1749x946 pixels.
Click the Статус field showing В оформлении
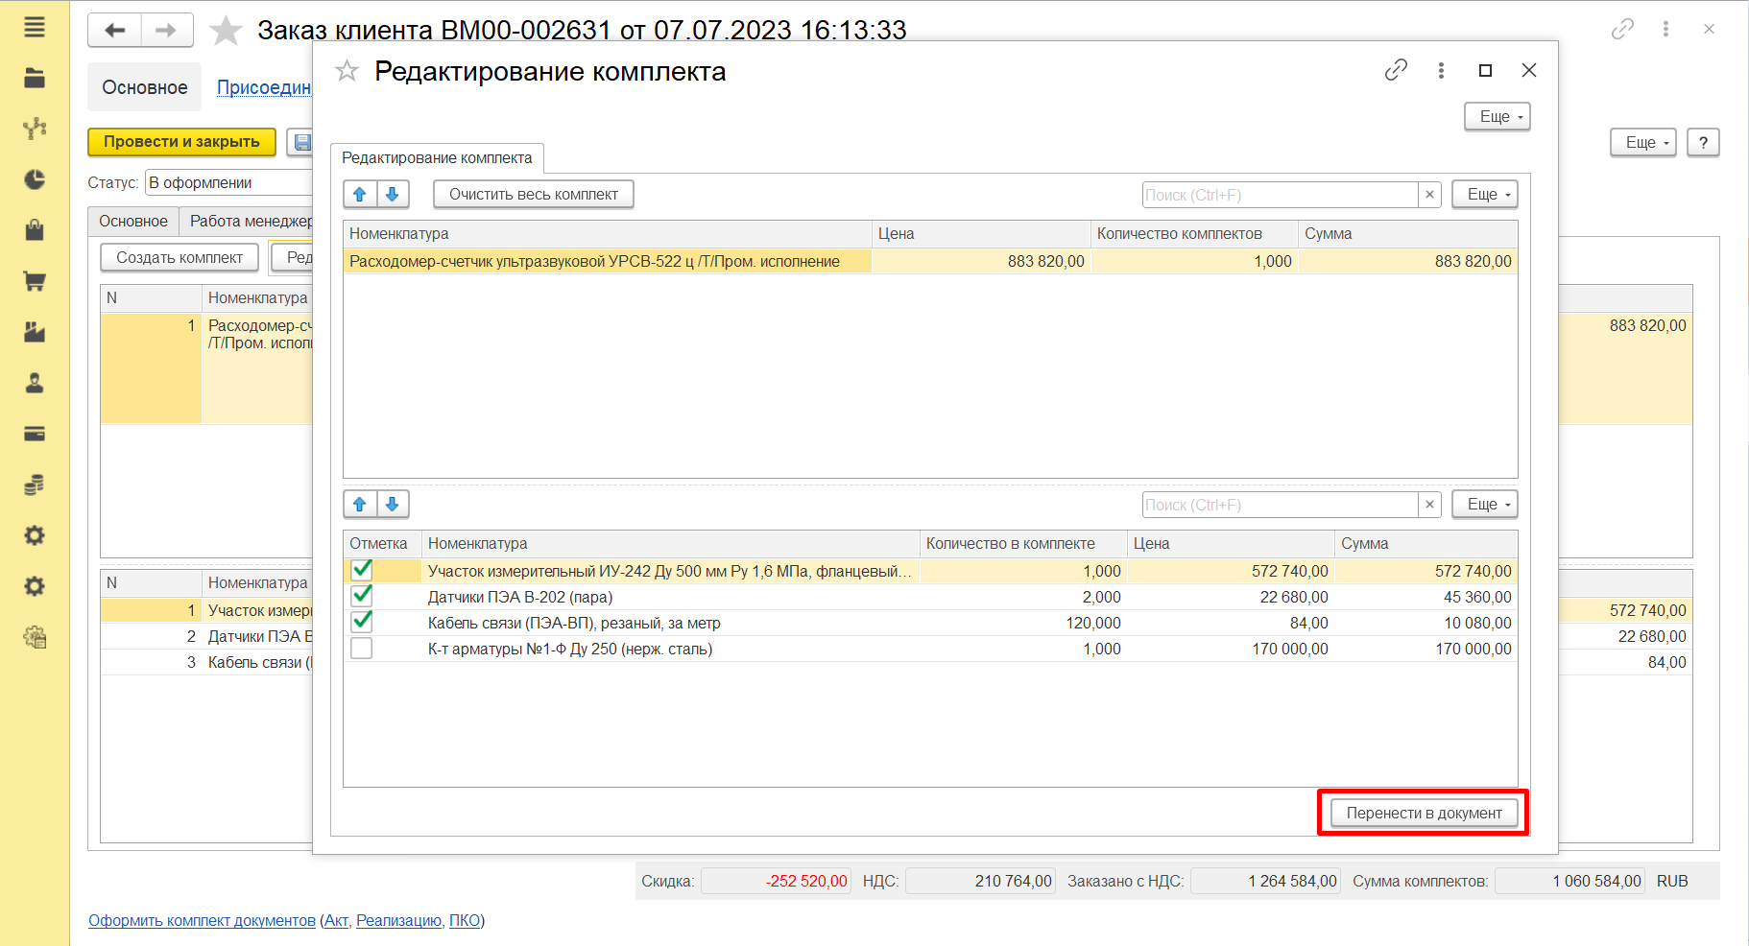(x=228, y=182)
